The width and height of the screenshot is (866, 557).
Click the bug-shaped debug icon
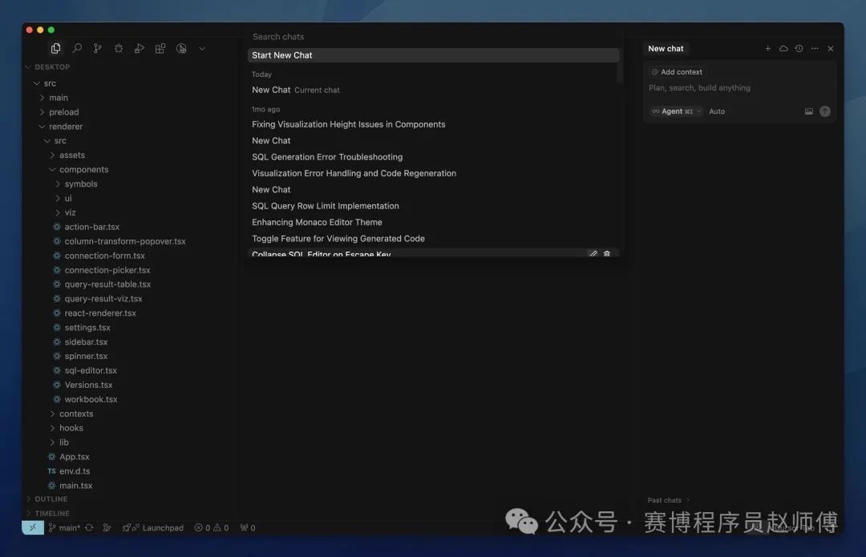[x=119, y=49]
